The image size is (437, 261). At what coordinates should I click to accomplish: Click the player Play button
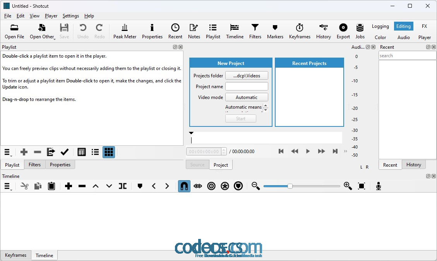(x=308, y=151)
